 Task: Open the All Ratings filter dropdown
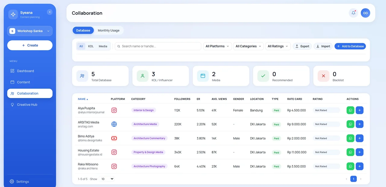[278, 46]
